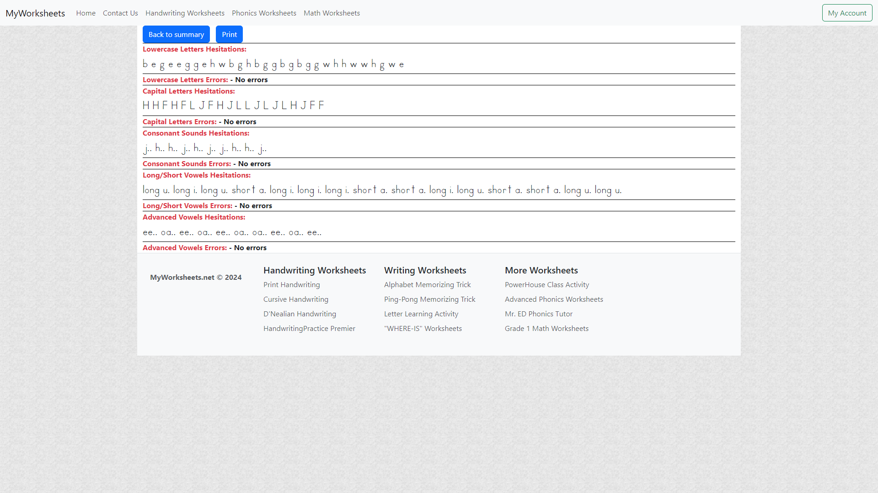Click Capital Letters Errors label
This screenshot has height=493, width=878.
[x=180, y=122]
